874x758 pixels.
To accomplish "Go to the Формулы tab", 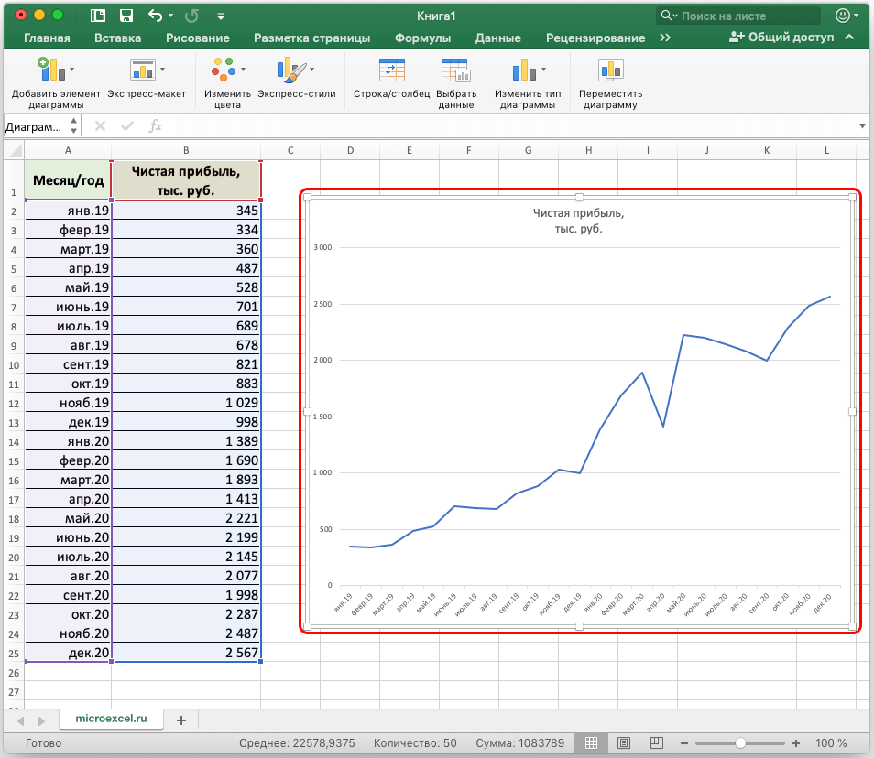I will click(x=422, y=38).
